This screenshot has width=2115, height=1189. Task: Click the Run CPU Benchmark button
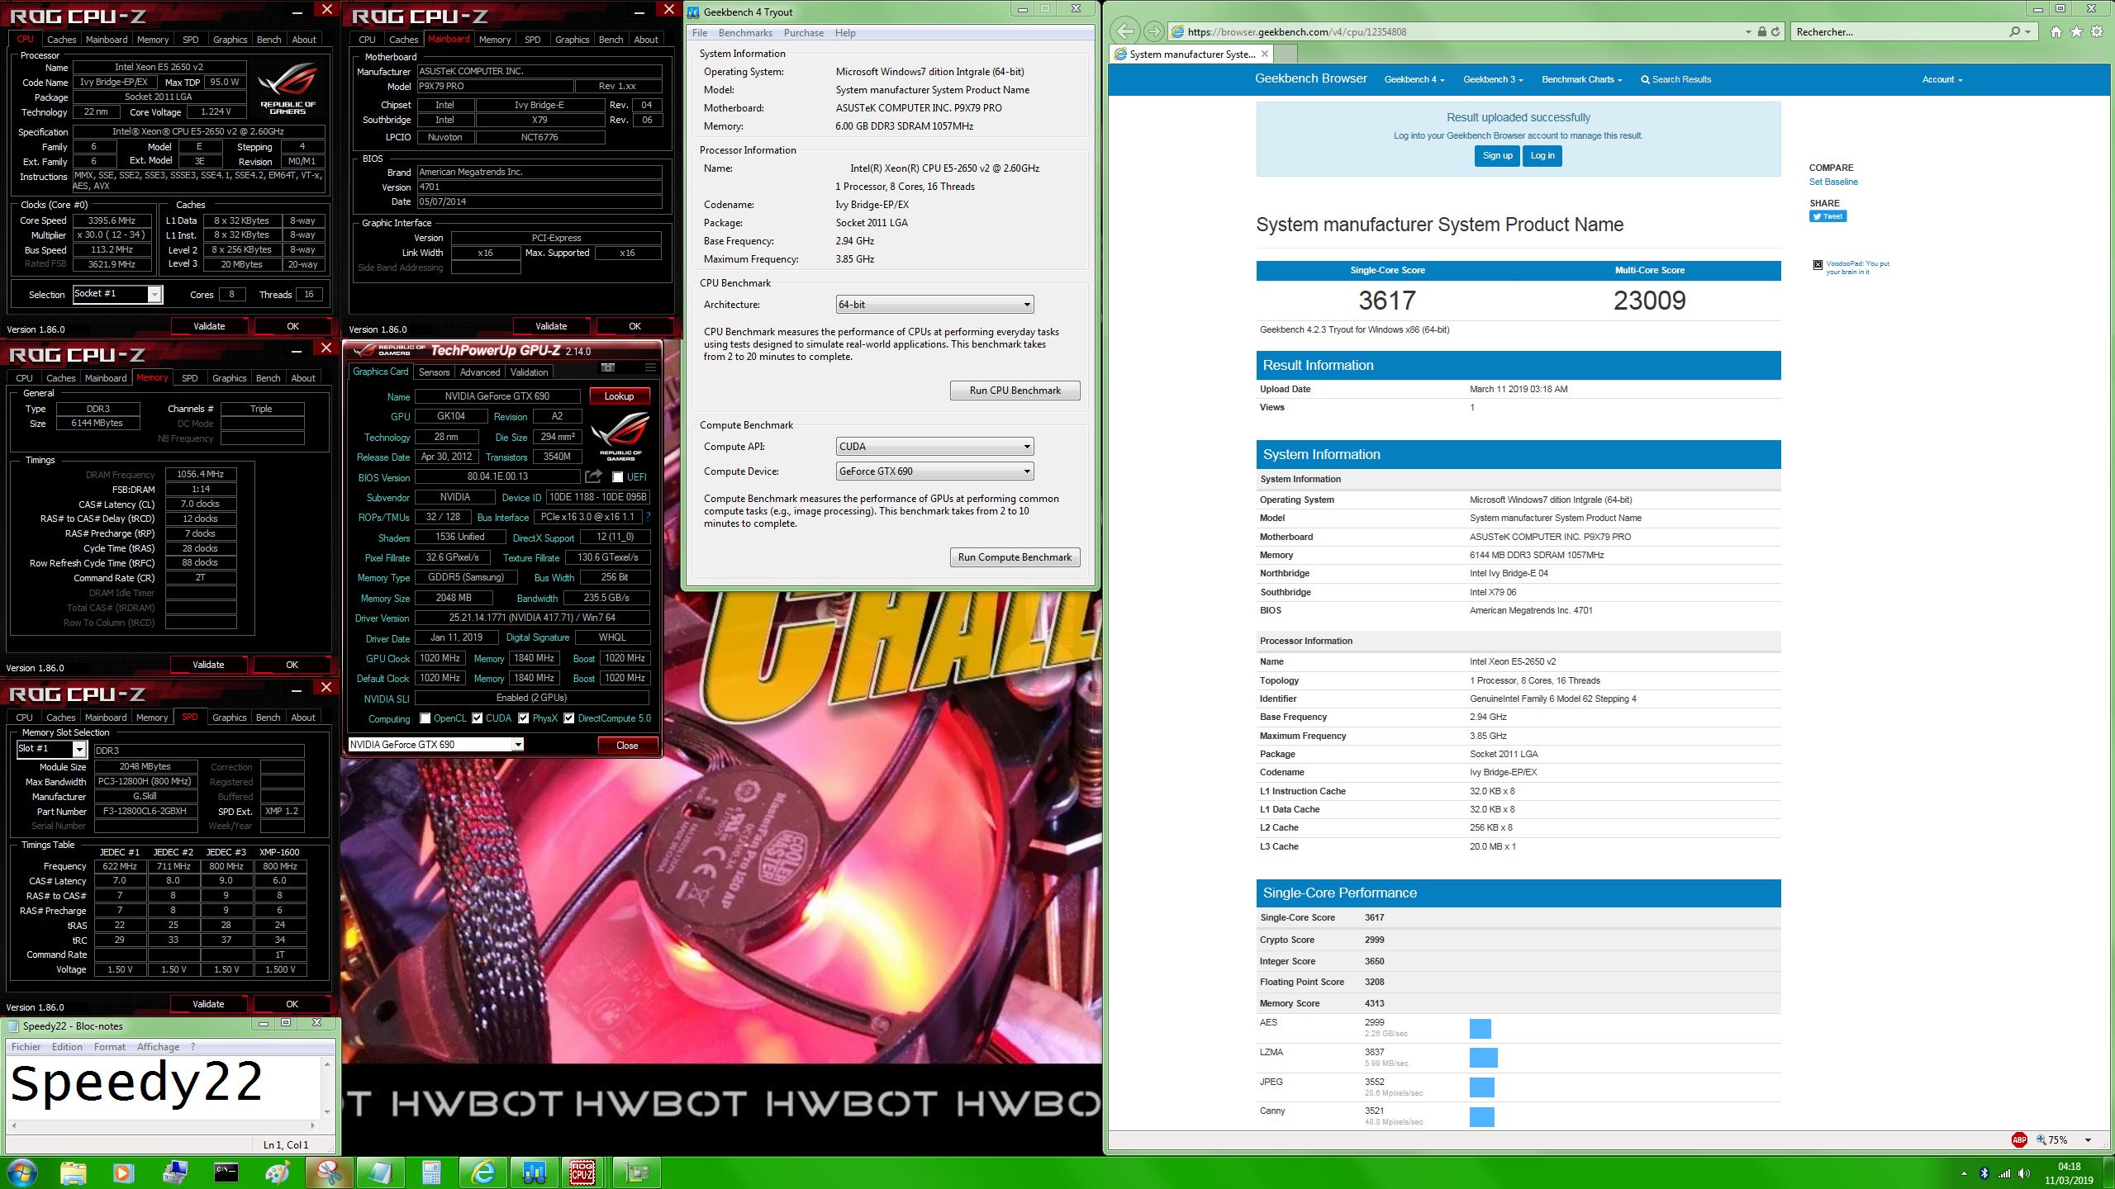(x=1015, y=390)
